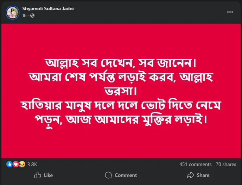242x185 pixels.
Task: Click the globe Public privacy icon
Action: (x=32, y=16)
